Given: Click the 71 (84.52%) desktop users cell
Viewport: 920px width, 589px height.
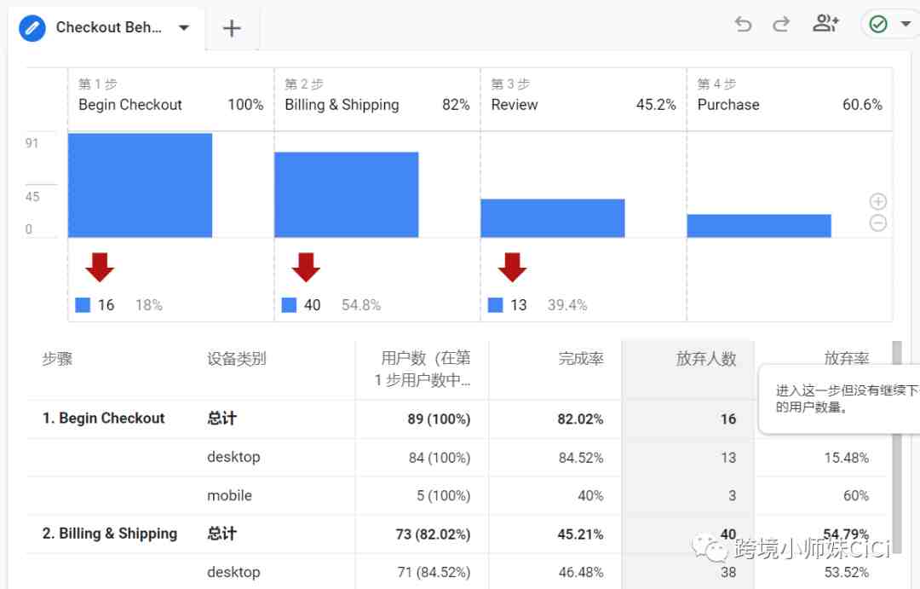Looking at the screenshot, I should [434, 572].
